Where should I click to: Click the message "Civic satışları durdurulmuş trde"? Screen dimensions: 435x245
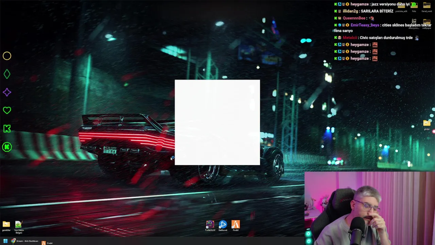coord(386,38)
